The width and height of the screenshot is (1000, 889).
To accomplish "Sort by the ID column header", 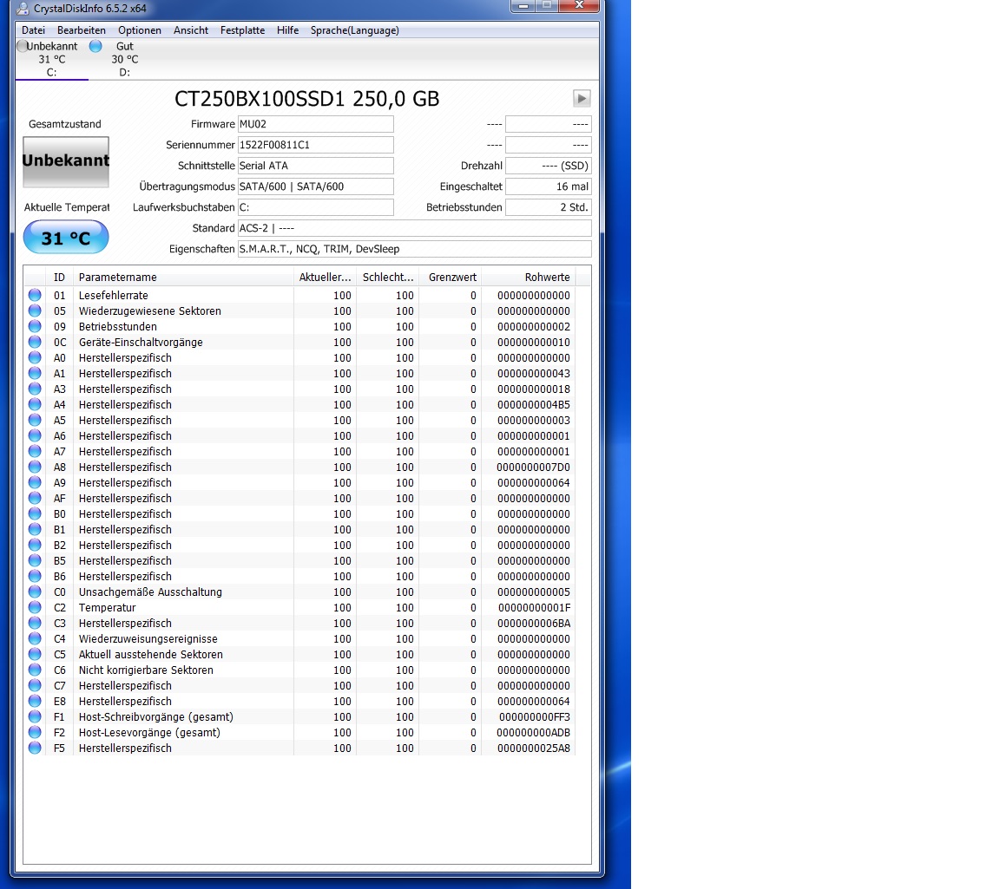I will tap(59, 278).
